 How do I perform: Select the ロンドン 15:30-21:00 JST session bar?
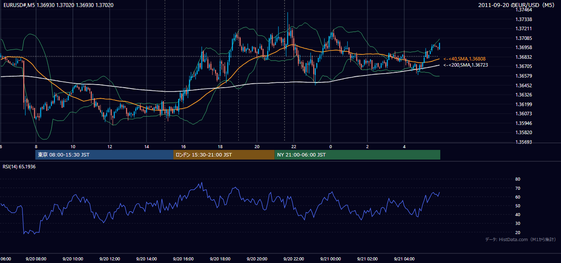pyautogui.click(x=224, y=155)
